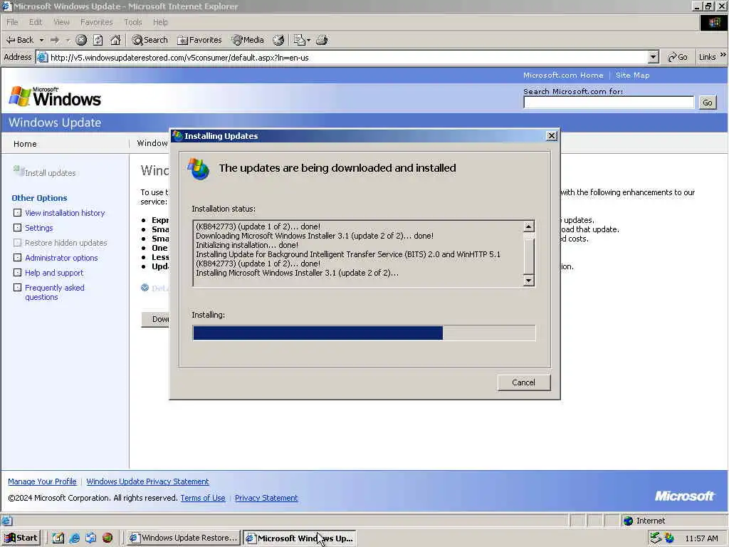Click the Forward arrow toolbar icon
The image size is (729, 547).
pyautogui.click(x=55, y=40)
